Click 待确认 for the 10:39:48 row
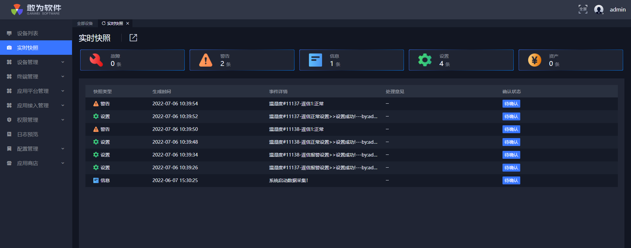The image size is (631, 248). pos(511,142)
